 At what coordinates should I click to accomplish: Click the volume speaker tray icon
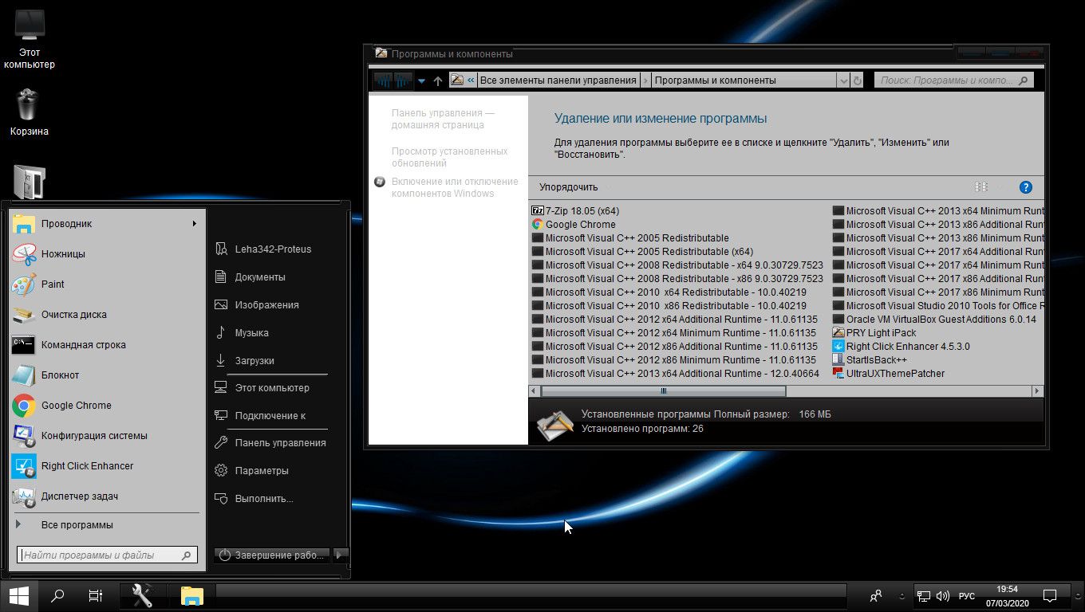[943, 595]
